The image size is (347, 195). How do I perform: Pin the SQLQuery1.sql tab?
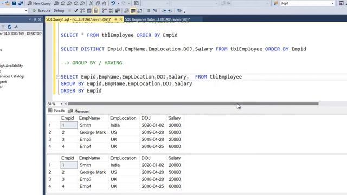[115, 19]
